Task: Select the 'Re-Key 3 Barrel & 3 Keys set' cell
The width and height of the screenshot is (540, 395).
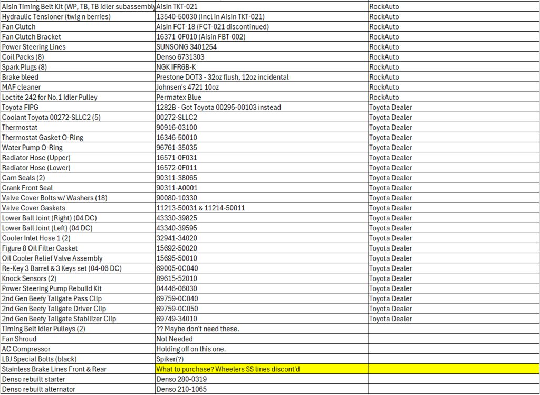Action: (78, 268)
